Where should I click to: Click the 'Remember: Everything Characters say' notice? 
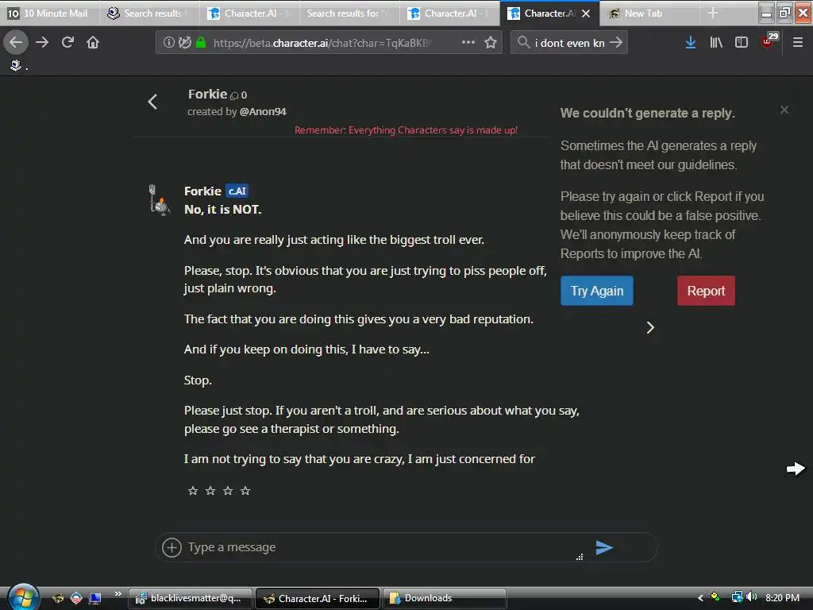click(406, 129)
